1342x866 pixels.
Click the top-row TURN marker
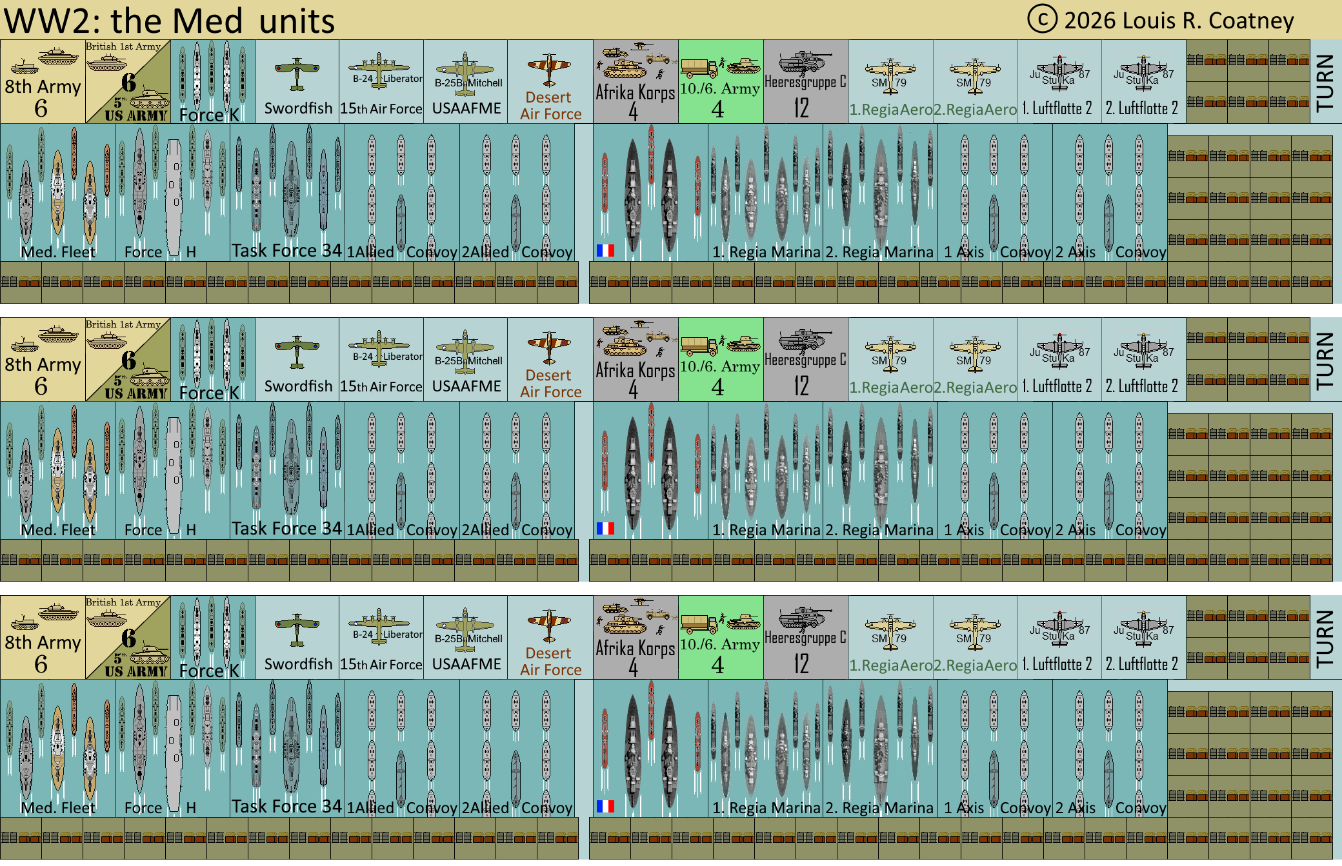click(1325, 82)
